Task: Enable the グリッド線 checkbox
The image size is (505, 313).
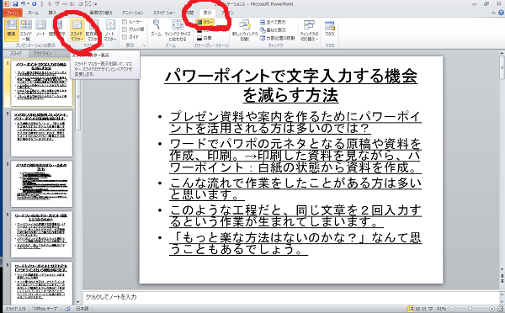Action: click(x=125, y=29)
